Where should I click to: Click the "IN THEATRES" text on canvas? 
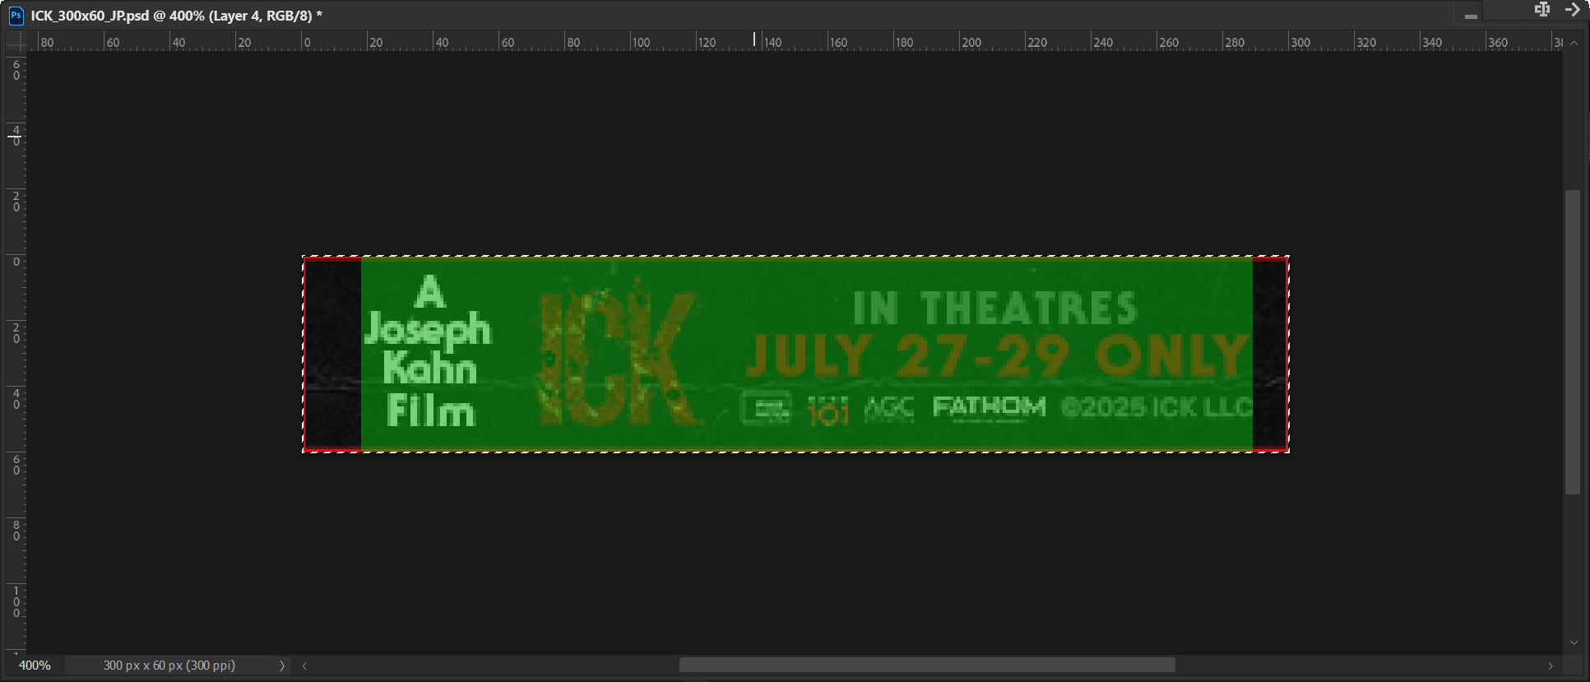point(995,309)
